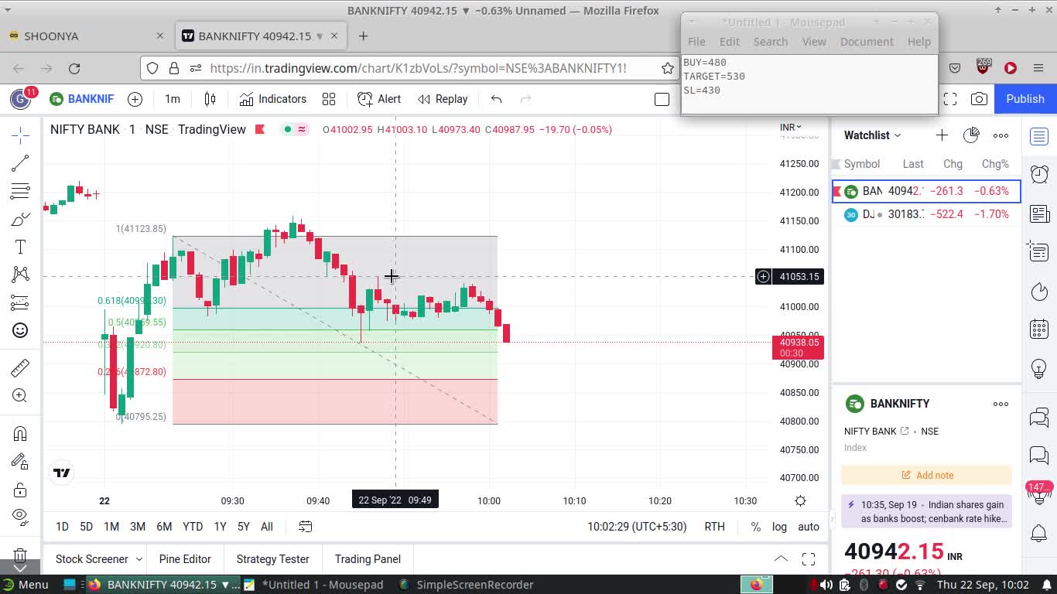Open the prediction and measurement tools

tap(20, 302)
